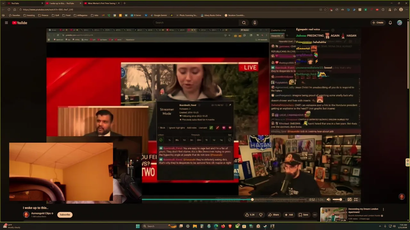Subscribe to Asmongold Clips
410x230 pixels.
65,215
